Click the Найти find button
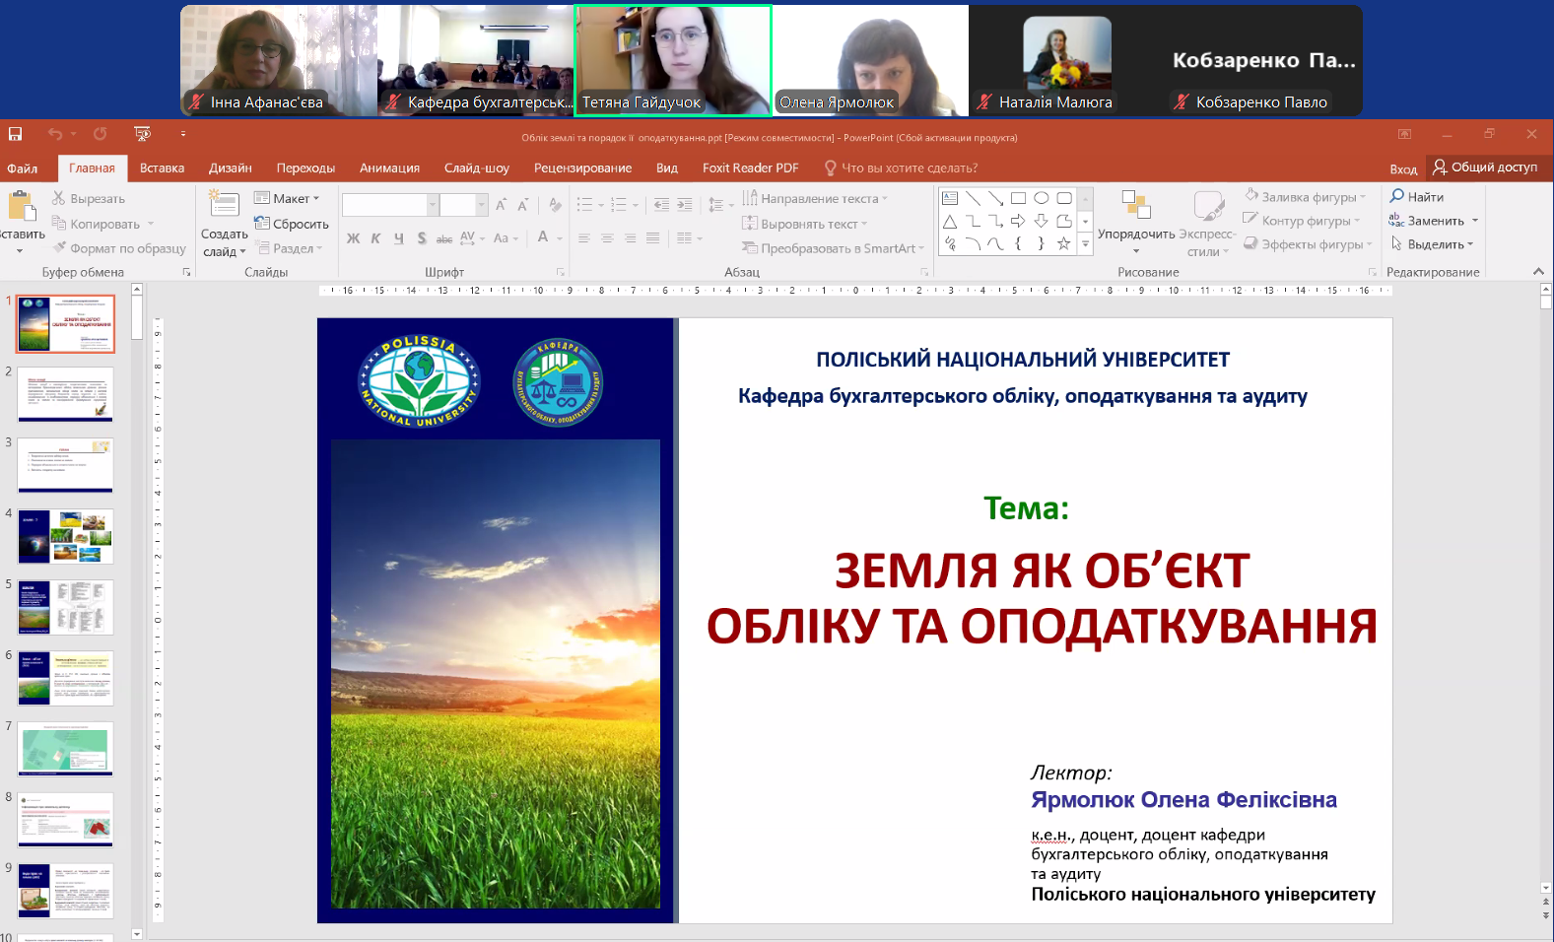Viewport: 1554px width, 942px height. tap(1417, 197)
